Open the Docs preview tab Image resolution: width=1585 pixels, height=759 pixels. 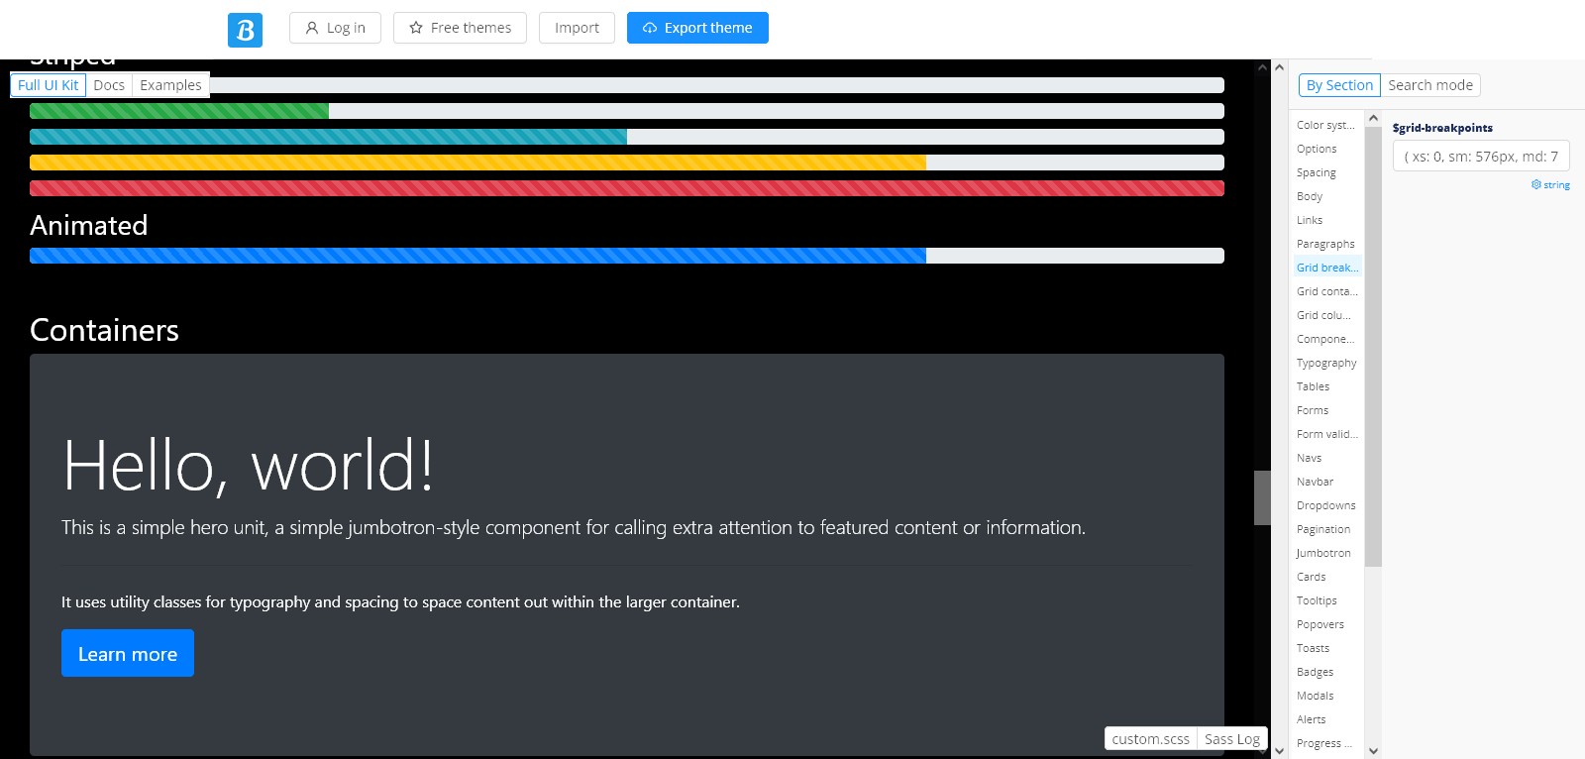tap(109, 85)
